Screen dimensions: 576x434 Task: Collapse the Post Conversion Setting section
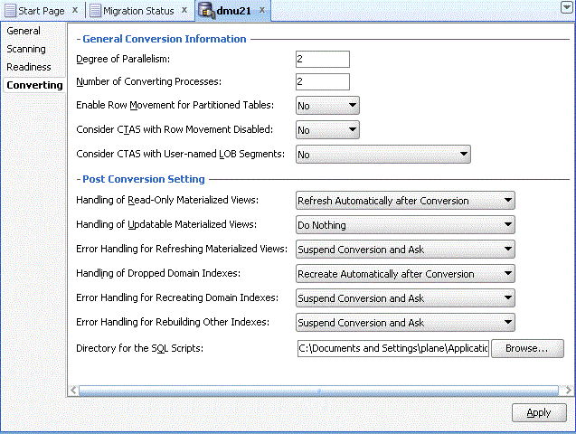coord(79,179)
